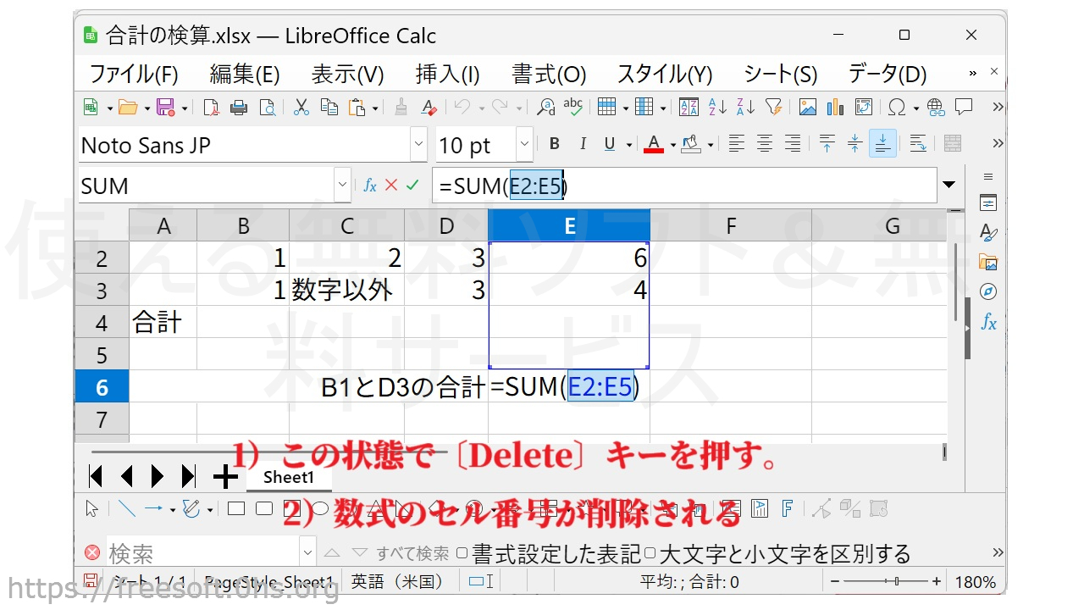Enable 大文字と小文字を区別する checkbox
This screenshot has width=1084, height=610.
coord(650,554)
